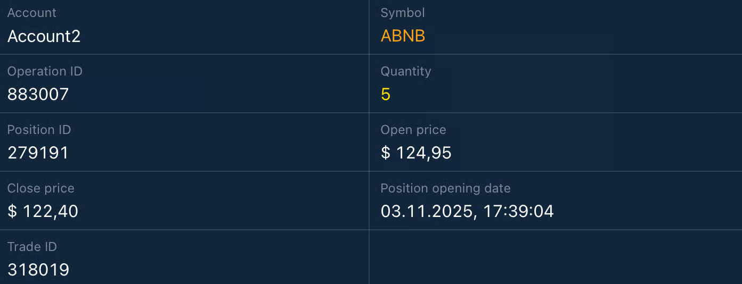Click the Trade ID label
The width and height of the screenshot is (742, 284).
pyautogui.click(x=32, y=247)
